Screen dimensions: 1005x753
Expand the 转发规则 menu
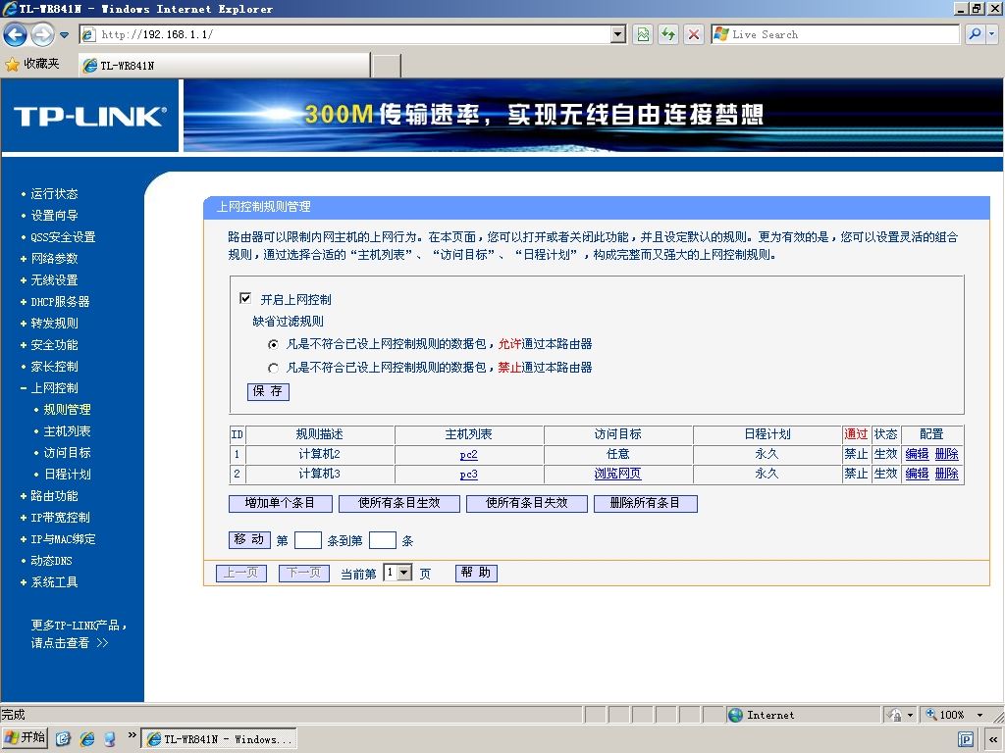click(x=54, y=324)
